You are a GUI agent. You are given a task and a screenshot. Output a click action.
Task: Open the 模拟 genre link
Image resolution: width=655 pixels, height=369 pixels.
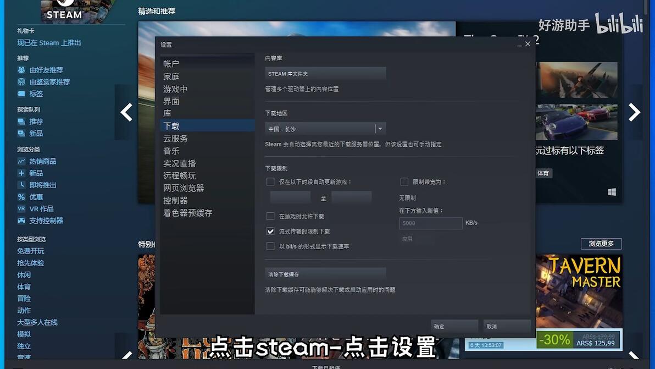coord(24,334)
